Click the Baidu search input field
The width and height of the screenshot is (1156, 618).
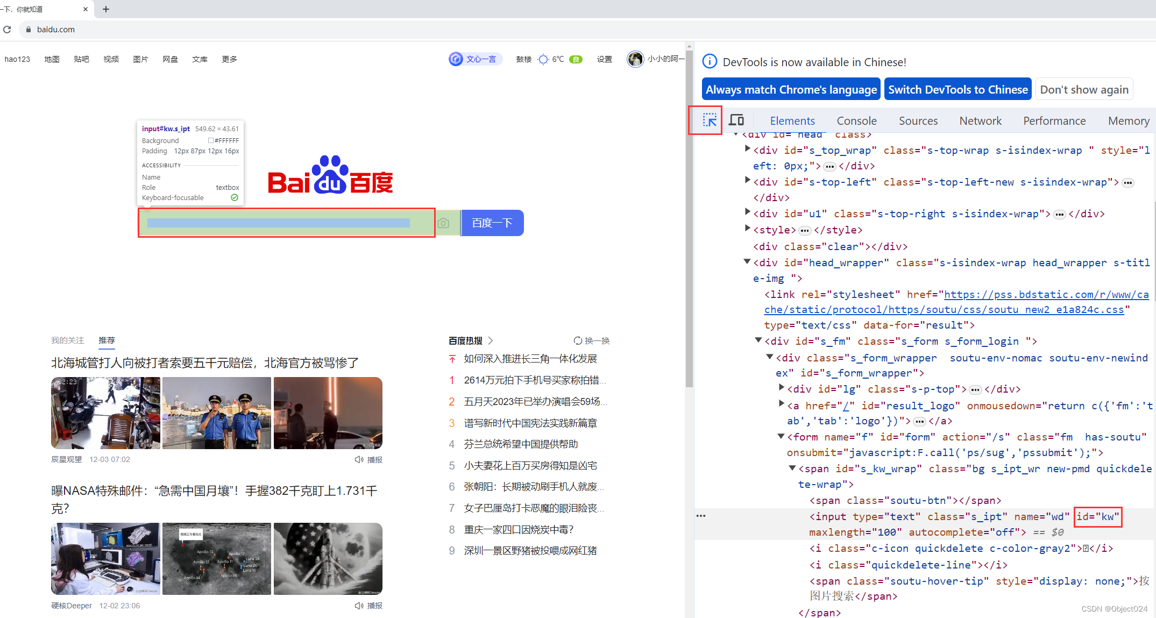tap(286, 223)
